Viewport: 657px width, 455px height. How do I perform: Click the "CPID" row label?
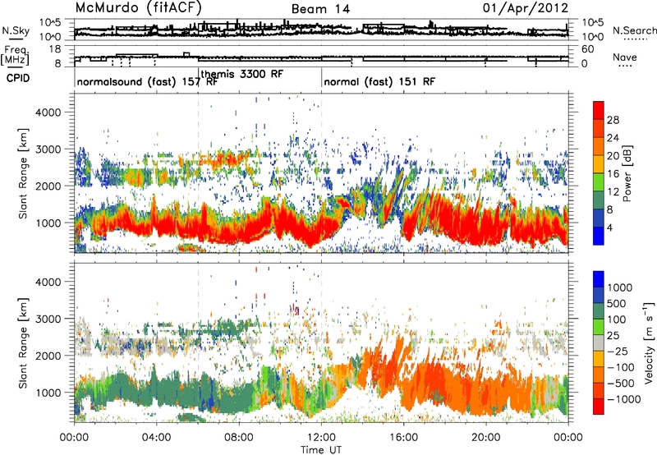tap(18, 78)
